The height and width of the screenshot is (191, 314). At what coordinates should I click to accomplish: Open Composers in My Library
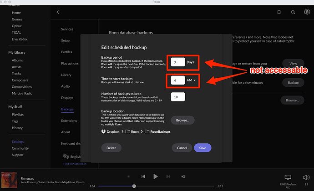click(20, 80)
